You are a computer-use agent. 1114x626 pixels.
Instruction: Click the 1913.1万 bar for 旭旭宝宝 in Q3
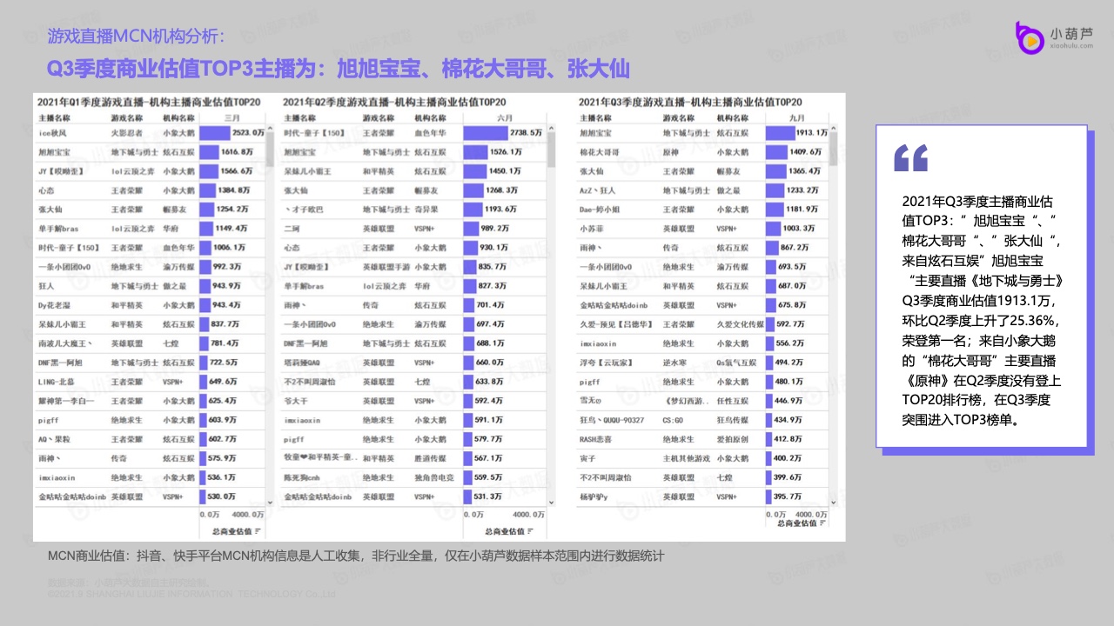coord(778,134)
